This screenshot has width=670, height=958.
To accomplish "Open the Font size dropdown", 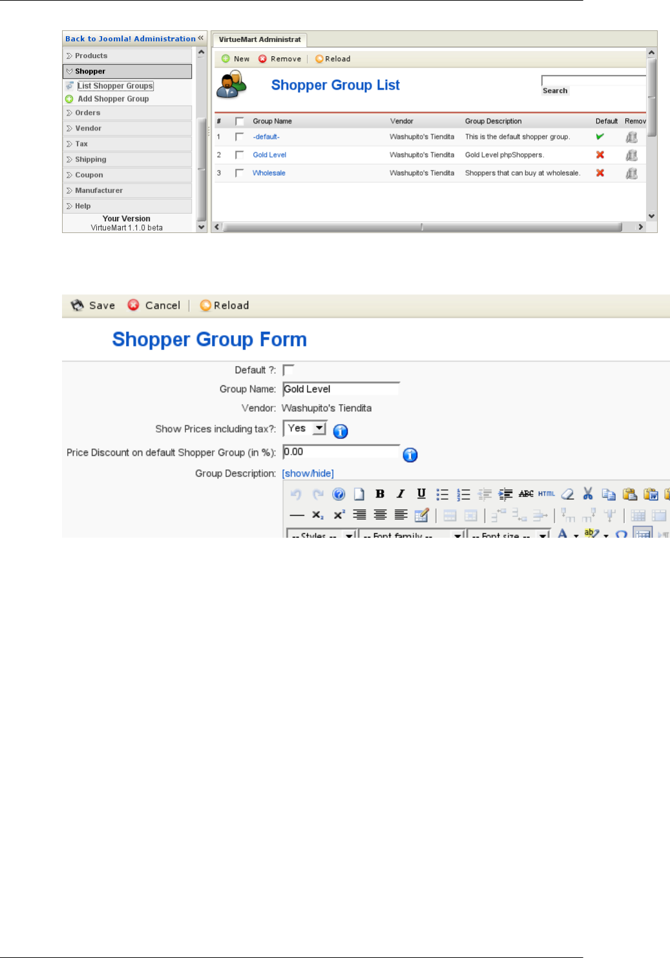I will (x=508, y=535).
